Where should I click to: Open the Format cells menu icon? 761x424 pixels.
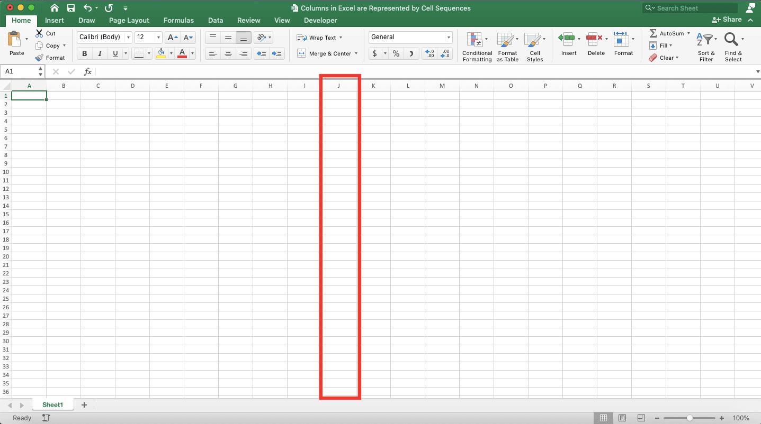click(621, 39)
